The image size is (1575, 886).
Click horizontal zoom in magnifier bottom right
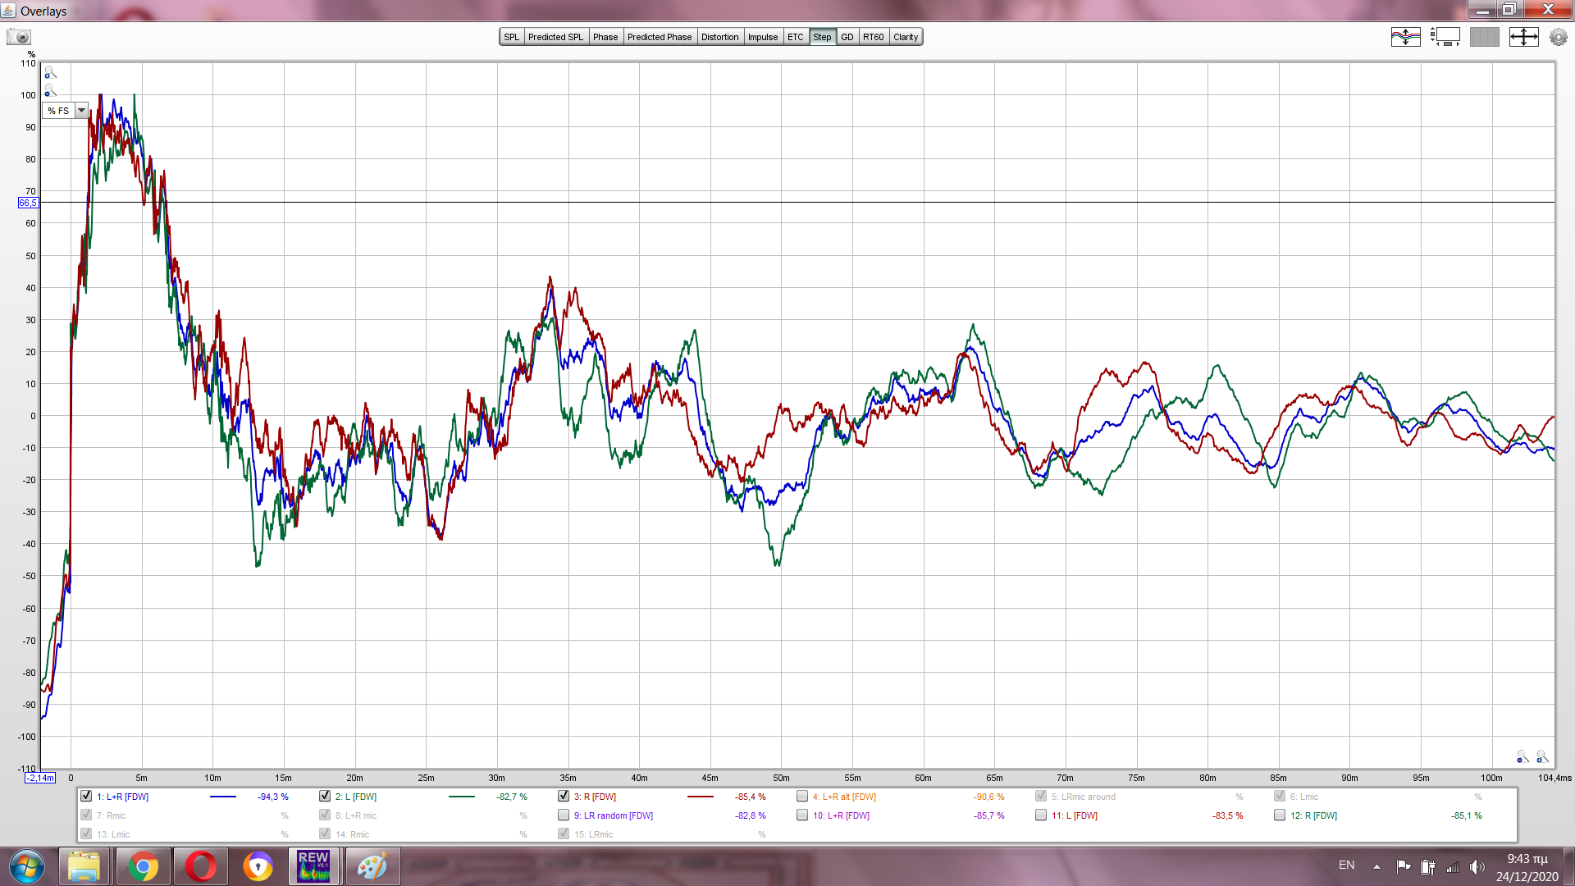[1542, 756]
